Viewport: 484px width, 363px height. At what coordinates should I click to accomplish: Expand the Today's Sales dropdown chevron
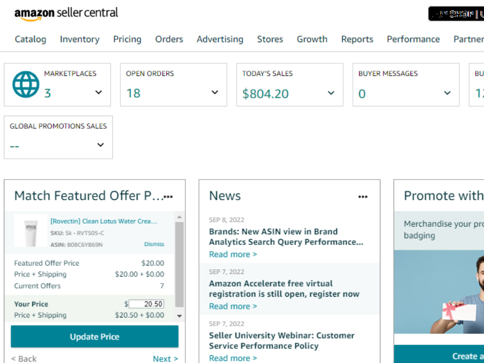tap(331, 93)
